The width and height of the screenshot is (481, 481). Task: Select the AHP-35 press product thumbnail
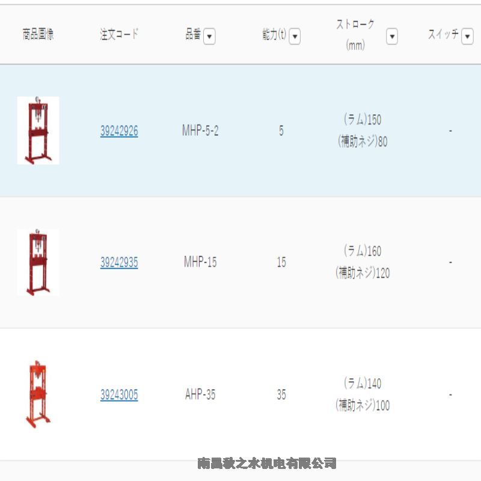(38, 394)
